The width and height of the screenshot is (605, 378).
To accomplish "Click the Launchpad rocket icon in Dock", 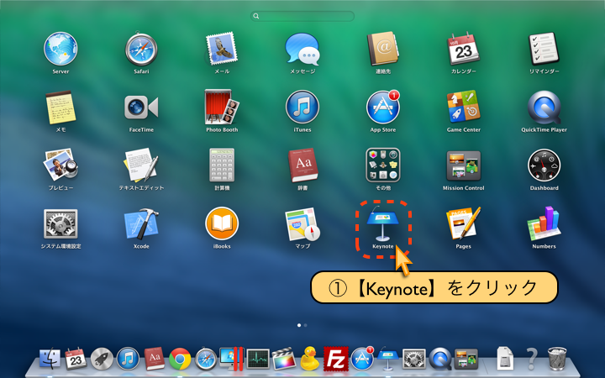I will (102, 359).
